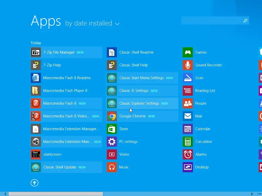Image resolution: width=262 pixels, height=196 pixels.
Task: Open the Scan app icon
Action: tap(188, 78)
